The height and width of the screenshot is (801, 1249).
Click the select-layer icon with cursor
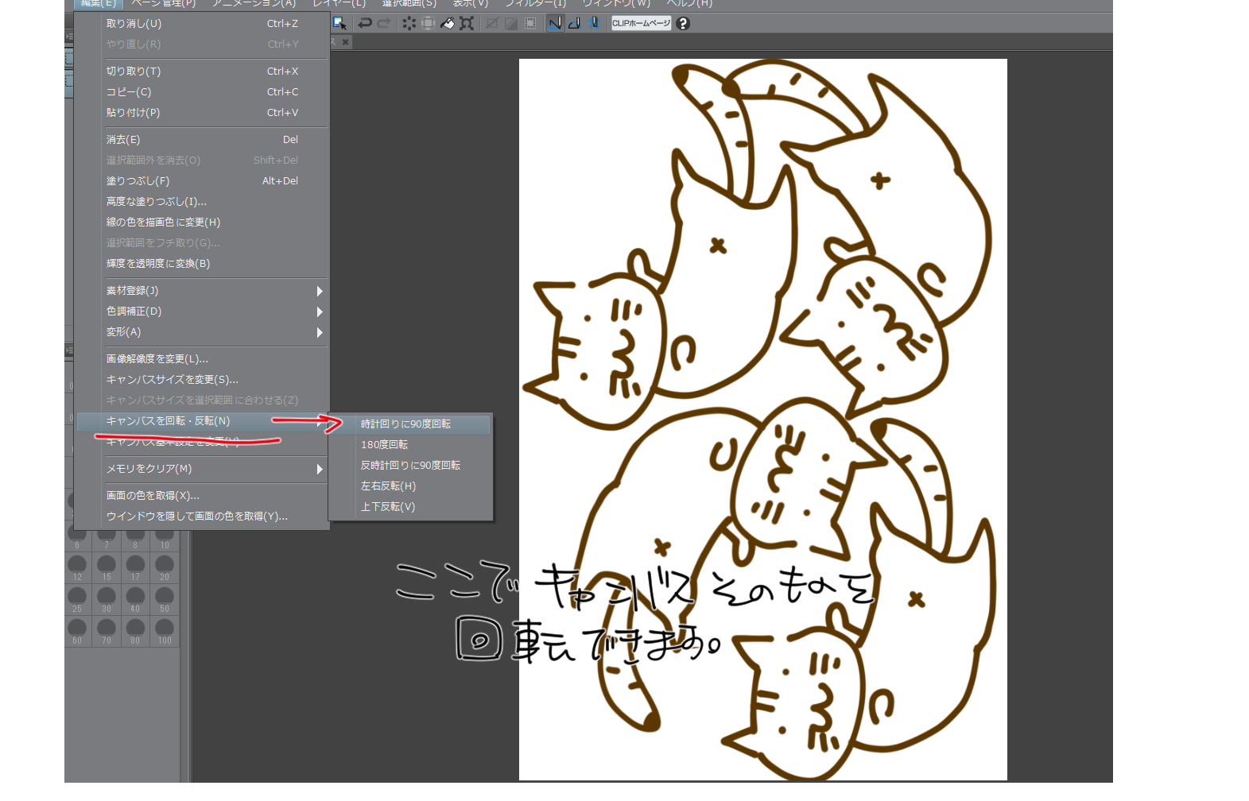coord(340,23)
